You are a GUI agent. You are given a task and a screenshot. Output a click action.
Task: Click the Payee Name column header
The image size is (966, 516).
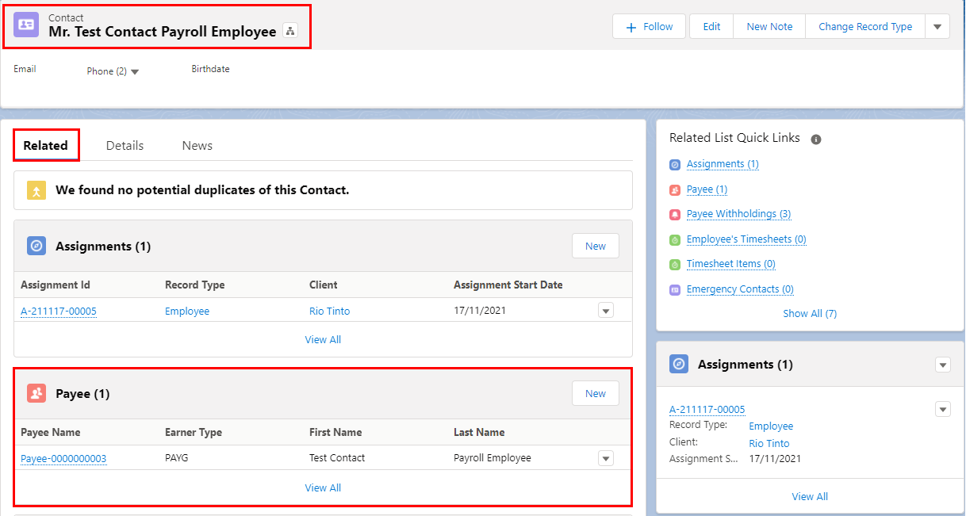[51, 432]
